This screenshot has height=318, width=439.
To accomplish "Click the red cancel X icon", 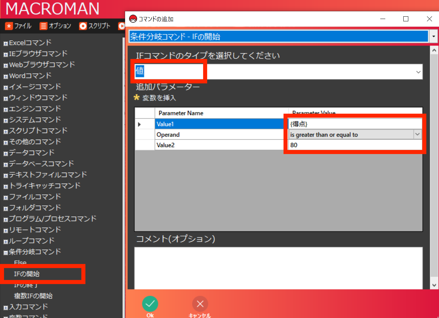I will tap(200, 304).
